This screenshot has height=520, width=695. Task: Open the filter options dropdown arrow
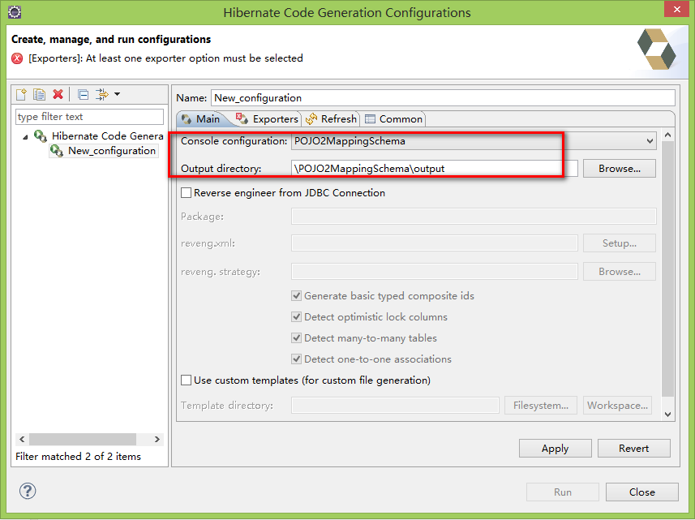pos(117,94)
